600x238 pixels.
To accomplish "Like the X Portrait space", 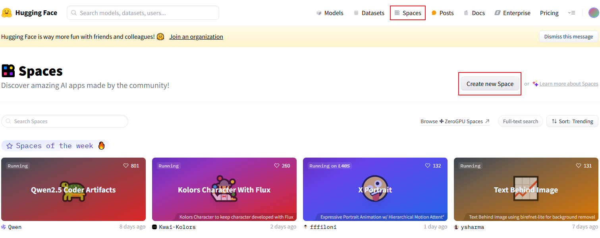I will (428, 166).
